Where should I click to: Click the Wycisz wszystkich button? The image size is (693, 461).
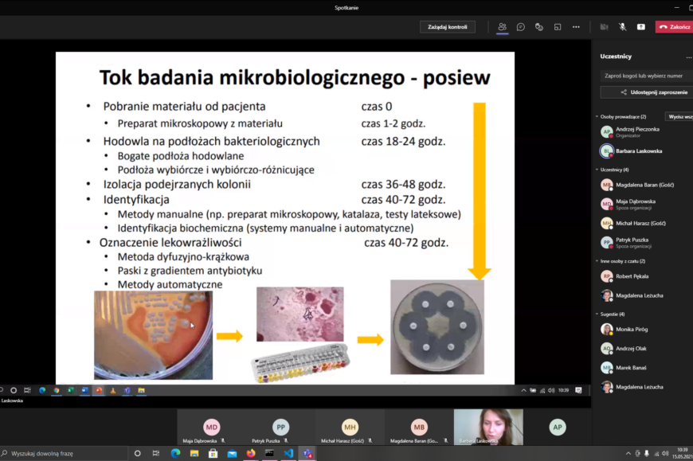click(679, 116)
